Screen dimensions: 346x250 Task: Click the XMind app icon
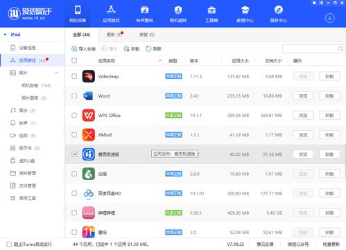[x=89, y=134]
